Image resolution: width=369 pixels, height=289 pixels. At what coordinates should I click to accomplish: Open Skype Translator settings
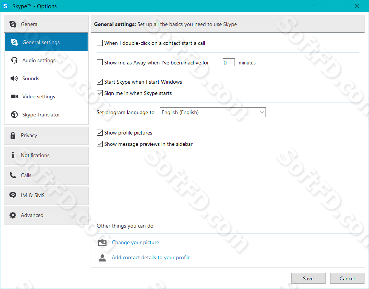pos(46,115)
